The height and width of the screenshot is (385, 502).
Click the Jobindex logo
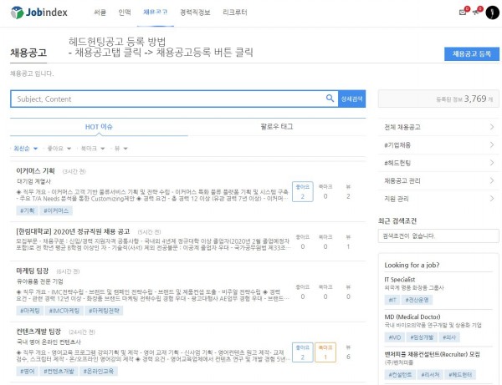(33, 13)
